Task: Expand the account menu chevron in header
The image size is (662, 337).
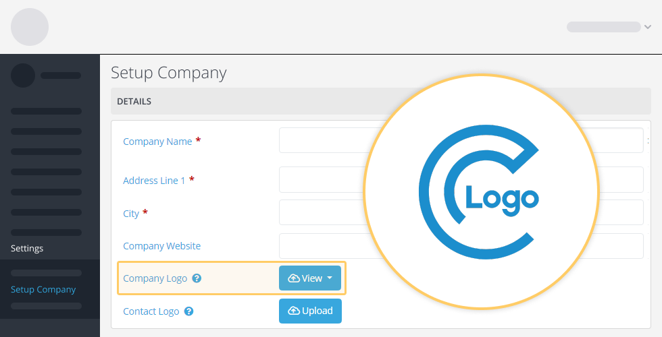Action: [x=648, y=27]
